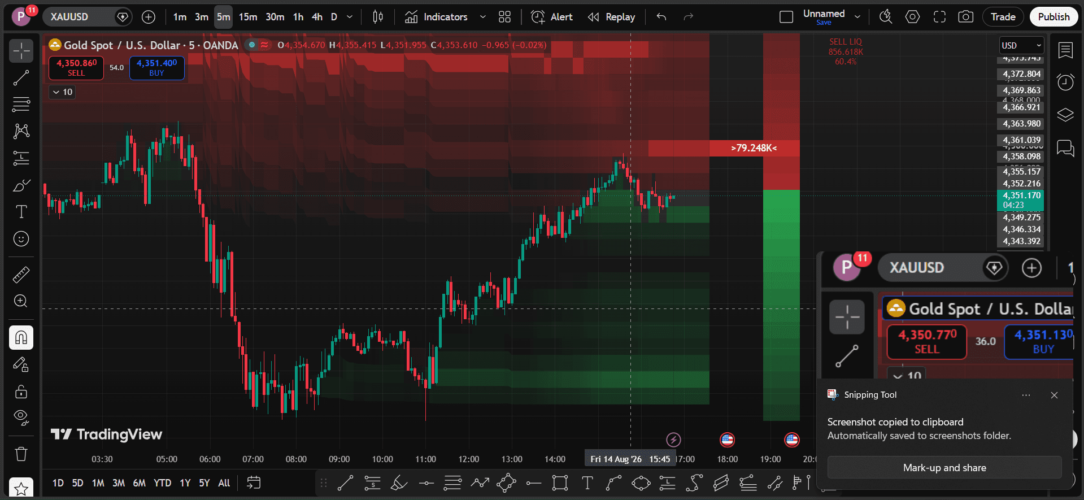Open the alerts panel clock icon

(1065, 82)
